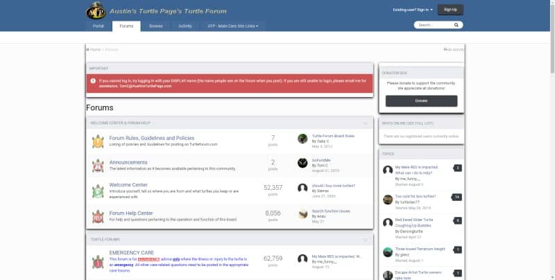Click the magnifier icon in the search box
Screen dimensions: 555x280
[456, 25]
